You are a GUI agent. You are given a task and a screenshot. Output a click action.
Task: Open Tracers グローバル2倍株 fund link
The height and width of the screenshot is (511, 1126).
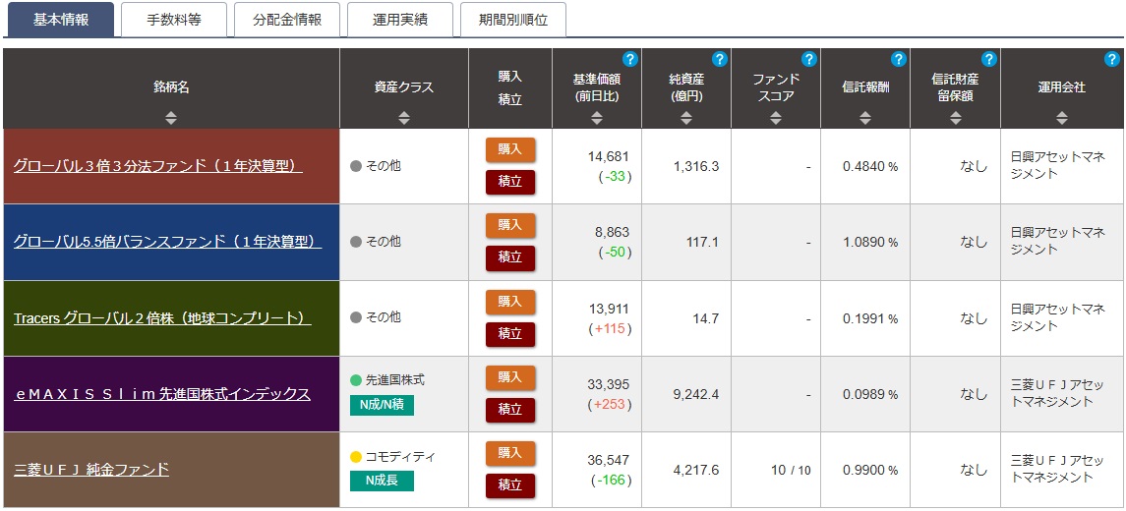click(x=162, y=318)
